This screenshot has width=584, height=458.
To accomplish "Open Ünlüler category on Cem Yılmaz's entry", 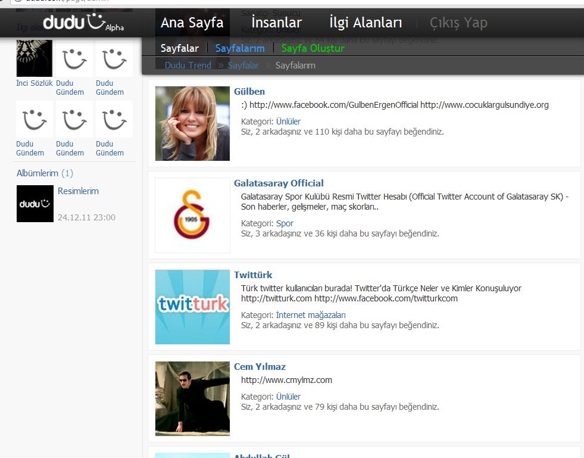I will 288,397.
